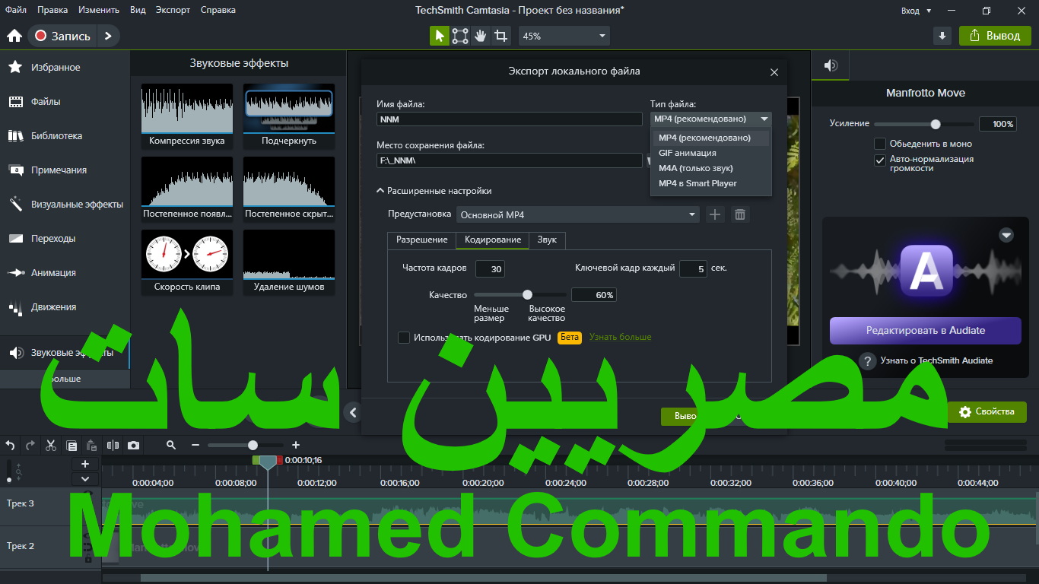Screen dimensions: 1039x584
Task: Open the Предустановка Основной MP4 dropdown
Action: (577, 215)
